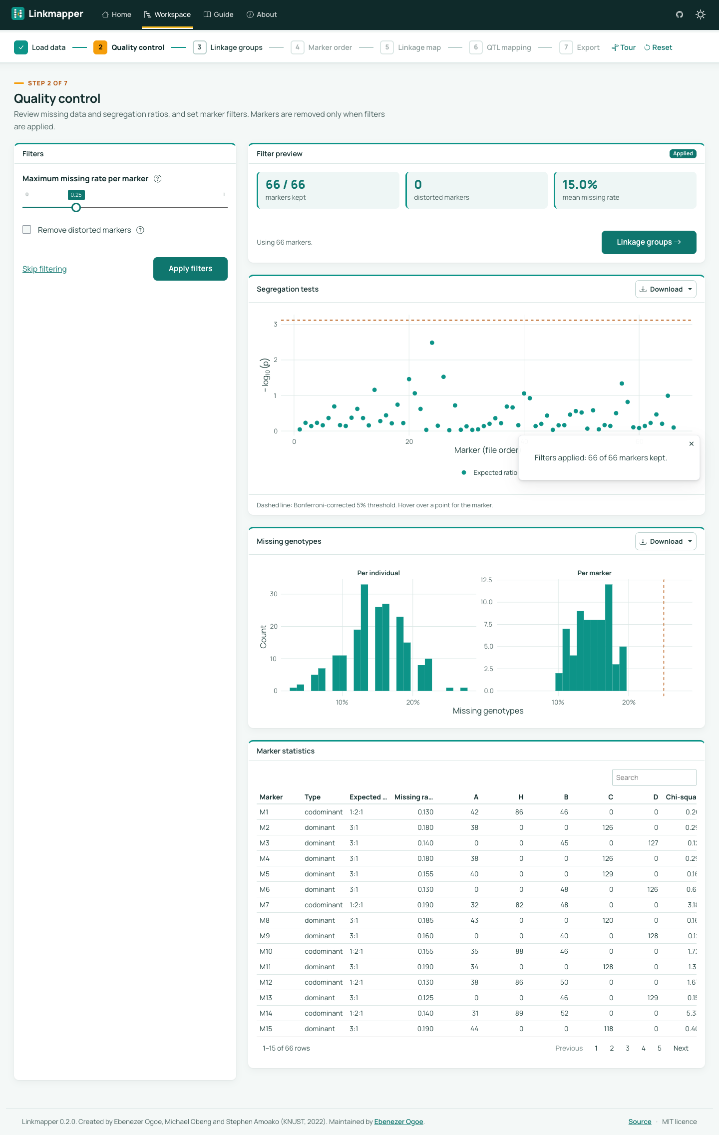Open Segregation tests Download dropdown
The width and height of the screenshot is (719, 1135).
(x=666, y=289)
